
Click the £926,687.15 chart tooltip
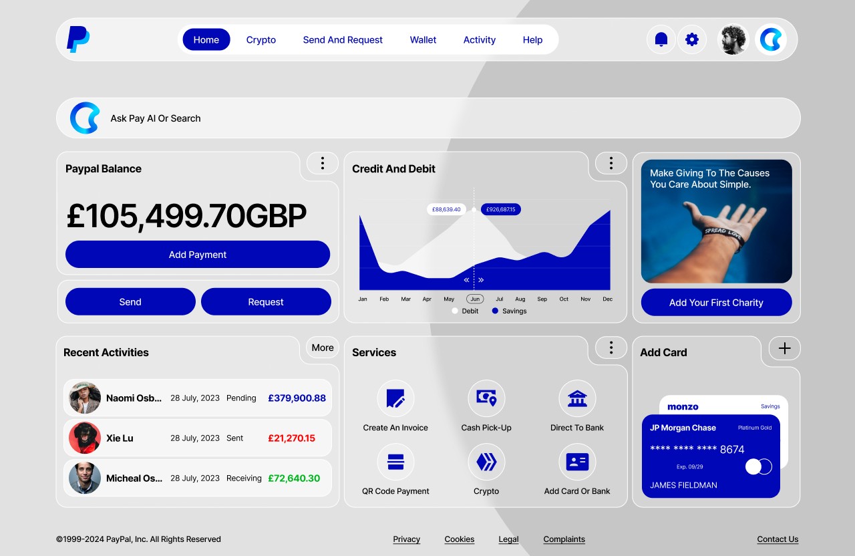(x=500, y=209)
